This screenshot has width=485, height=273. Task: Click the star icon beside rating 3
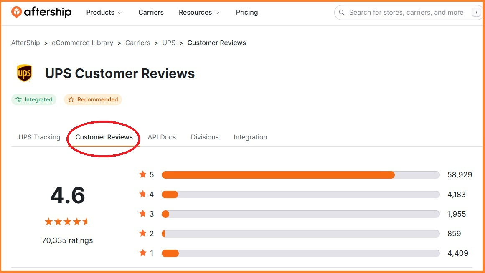(x=142, y=214)
